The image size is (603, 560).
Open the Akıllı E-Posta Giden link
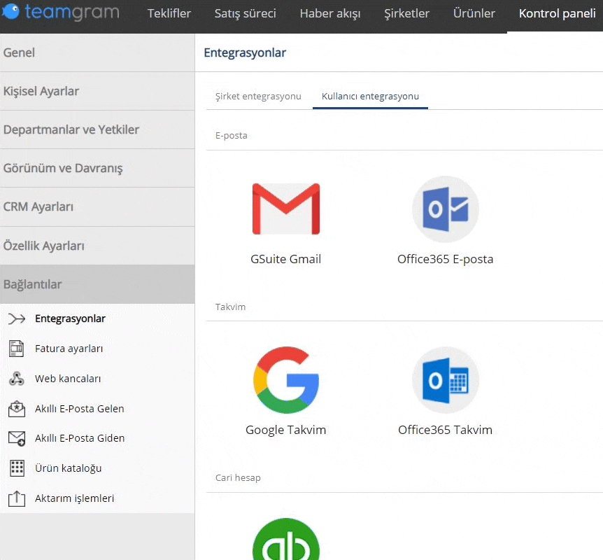click(80, 438)
